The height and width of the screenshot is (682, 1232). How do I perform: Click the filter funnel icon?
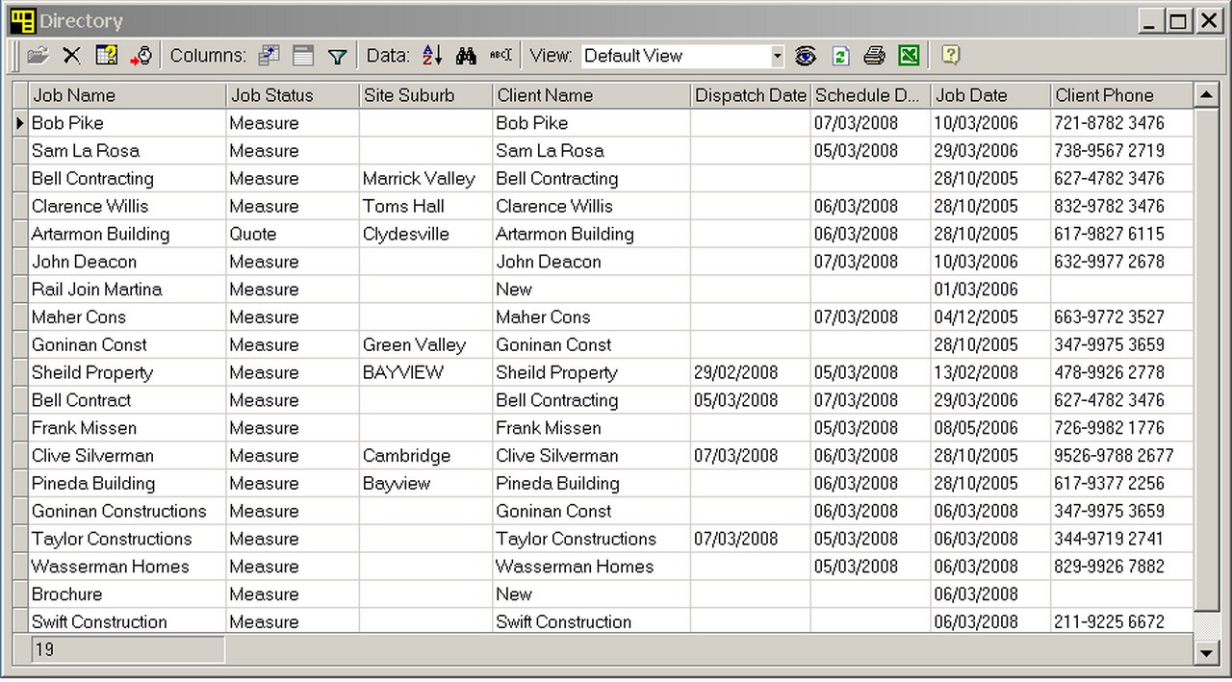337,57
